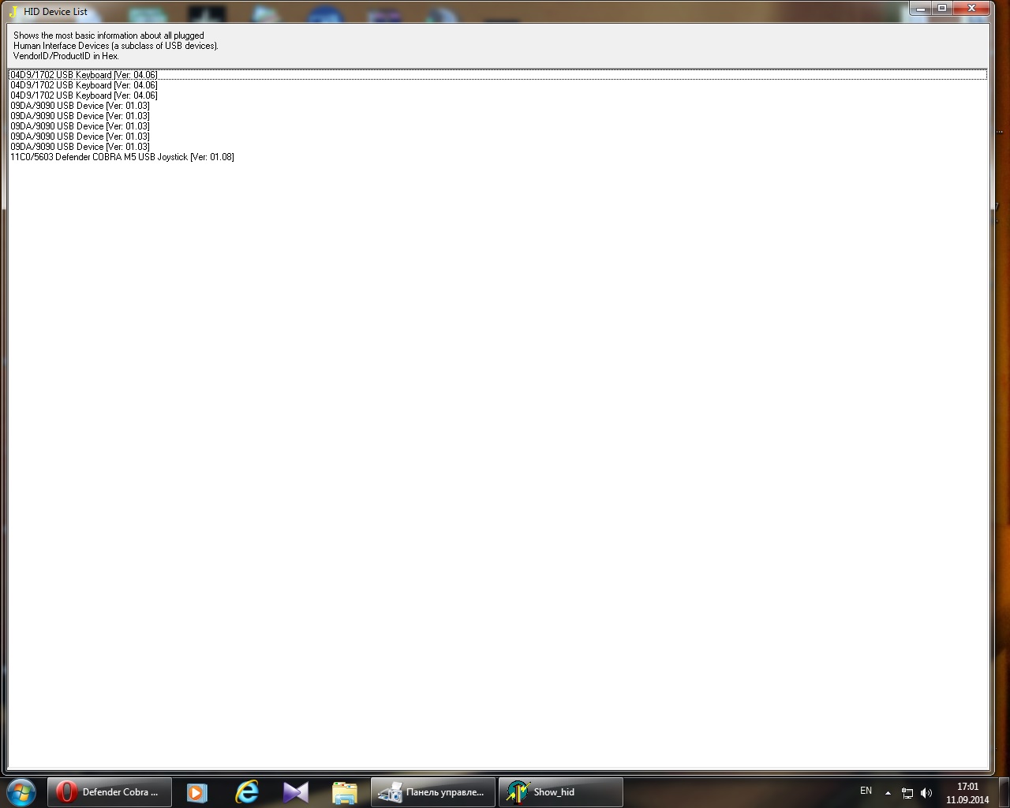Switch to the Панель управления taskbar window
The height and width of the screenshot is (808, 1010).
(433, 792)
